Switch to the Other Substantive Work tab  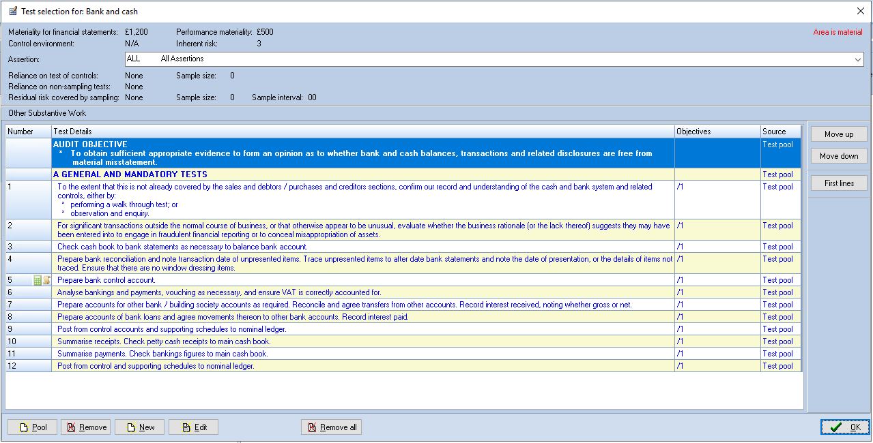tap(47, 113)
